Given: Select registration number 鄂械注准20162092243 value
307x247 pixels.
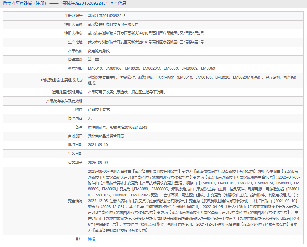Looking at the screenshot, I should click(106, 16).
